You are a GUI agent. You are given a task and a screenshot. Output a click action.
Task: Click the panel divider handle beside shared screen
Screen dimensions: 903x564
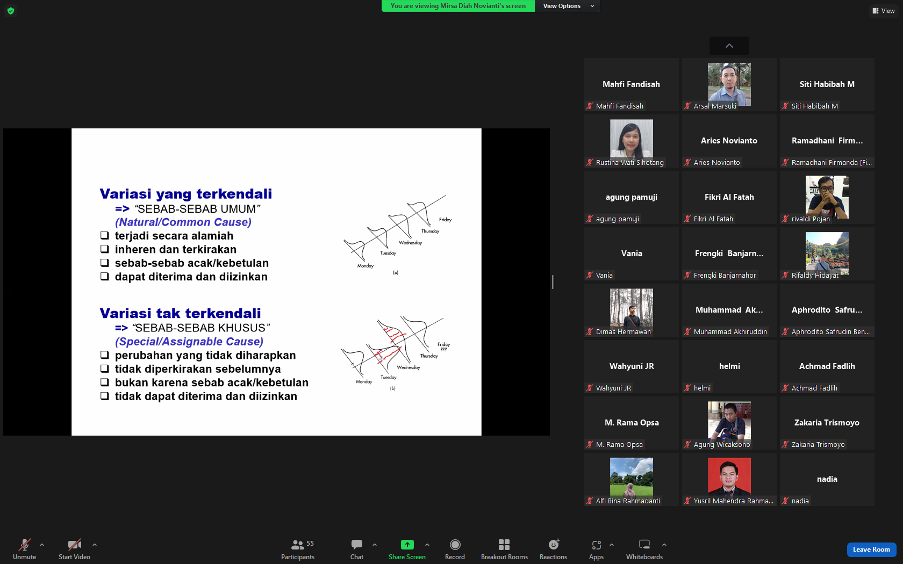click(x=553, y=281)
